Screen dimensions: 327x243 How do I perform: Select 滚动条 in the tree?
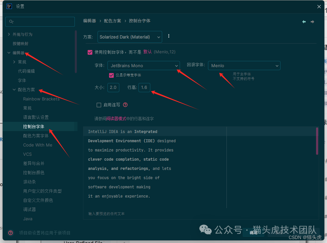click(29, 182)
